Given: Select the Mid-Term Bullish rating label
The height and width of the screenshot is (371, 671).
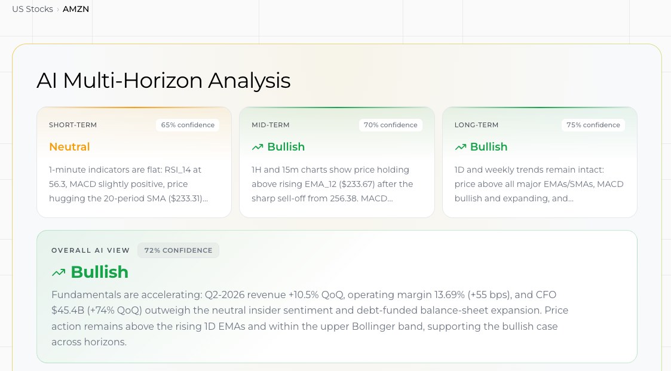Looking at the screenshot, I should 286,147.
